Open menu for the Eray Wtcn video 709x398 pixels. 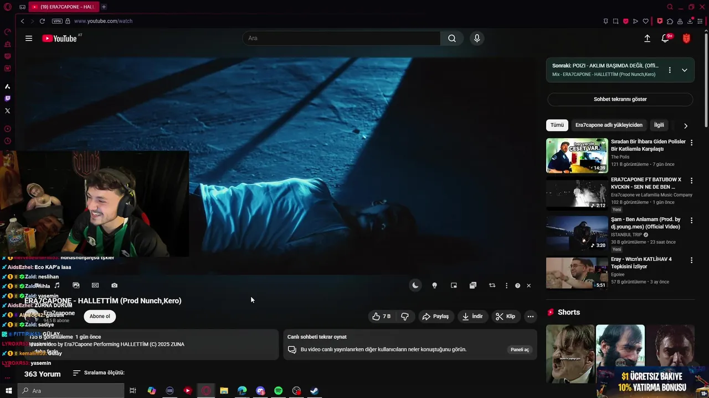coord(691,260)
